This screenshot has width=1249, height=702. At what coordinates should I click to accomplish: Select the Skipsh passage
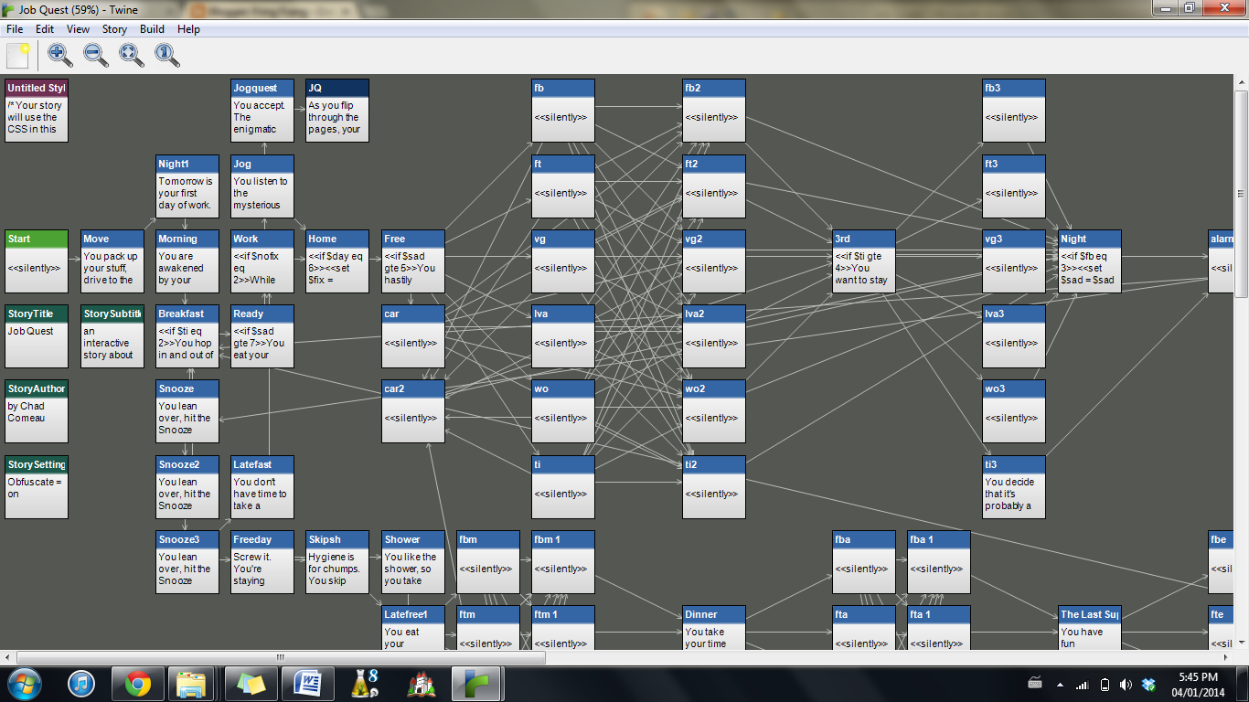pos(337,561)
